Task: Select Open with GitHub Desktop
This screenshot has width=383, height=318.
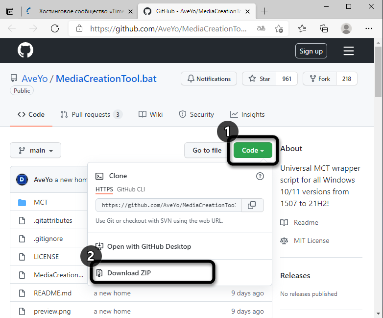Action: coord(180,246)
